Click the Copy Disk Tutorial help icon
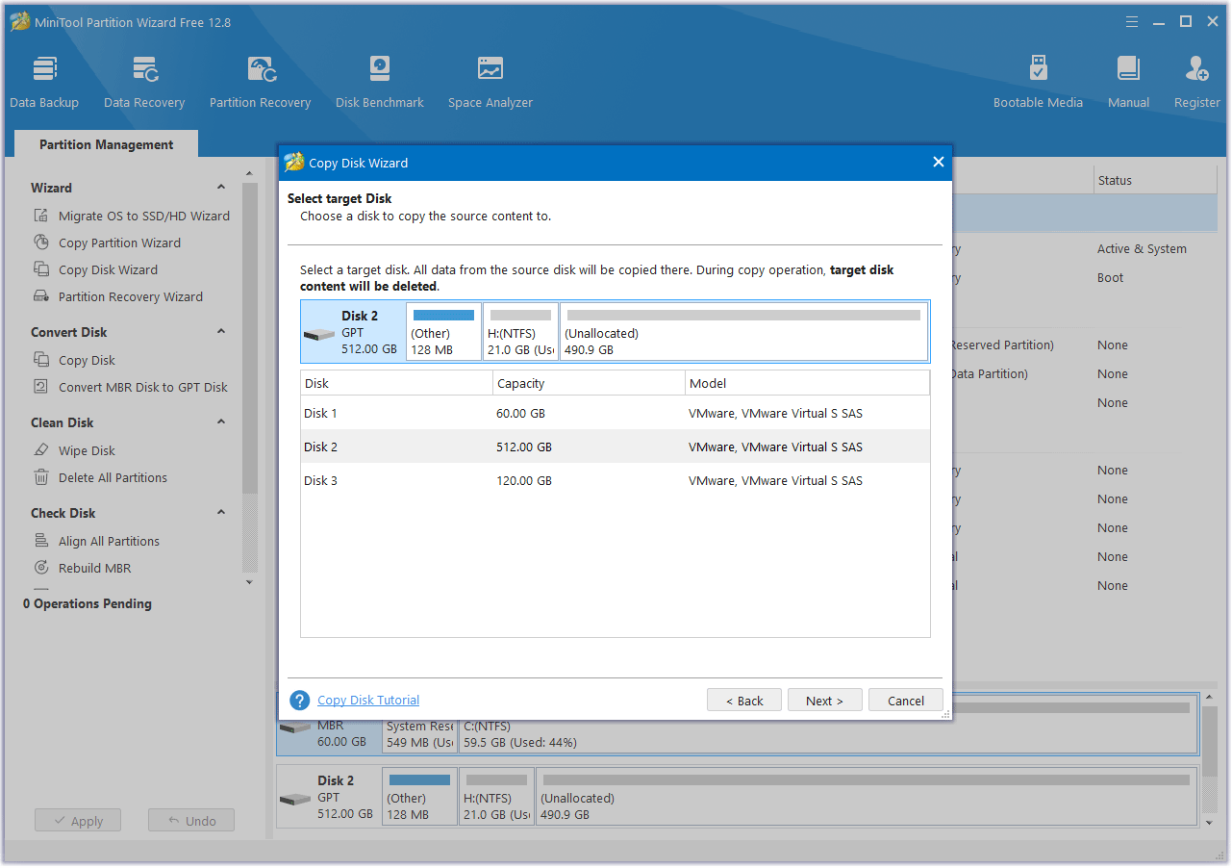This screenshot has height=868, width=1232. [x=300, y=701]
